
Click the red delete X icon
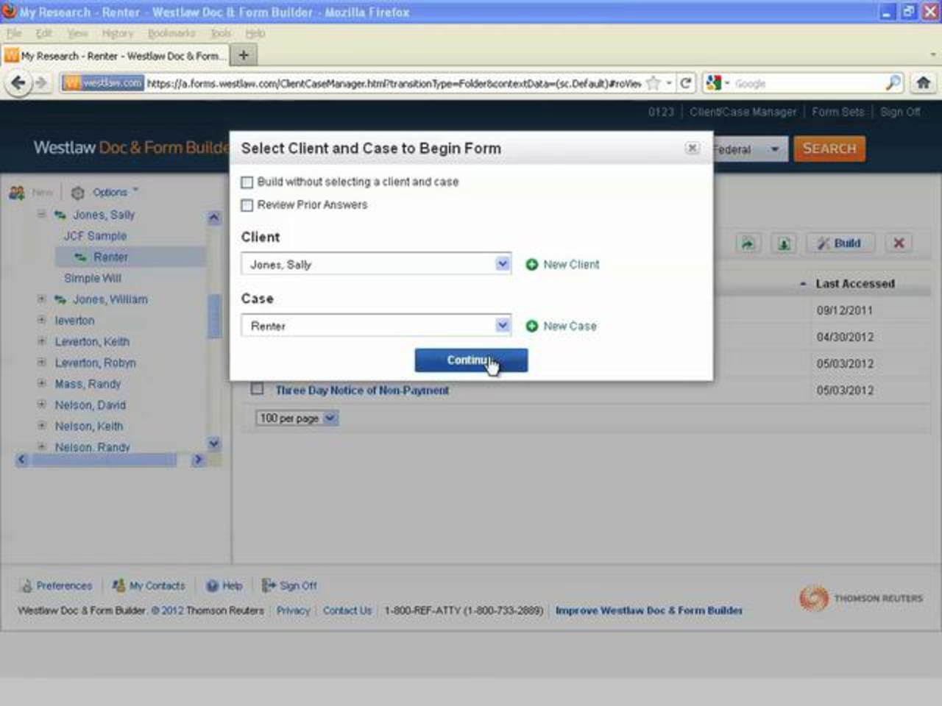[x=899, y=243]
